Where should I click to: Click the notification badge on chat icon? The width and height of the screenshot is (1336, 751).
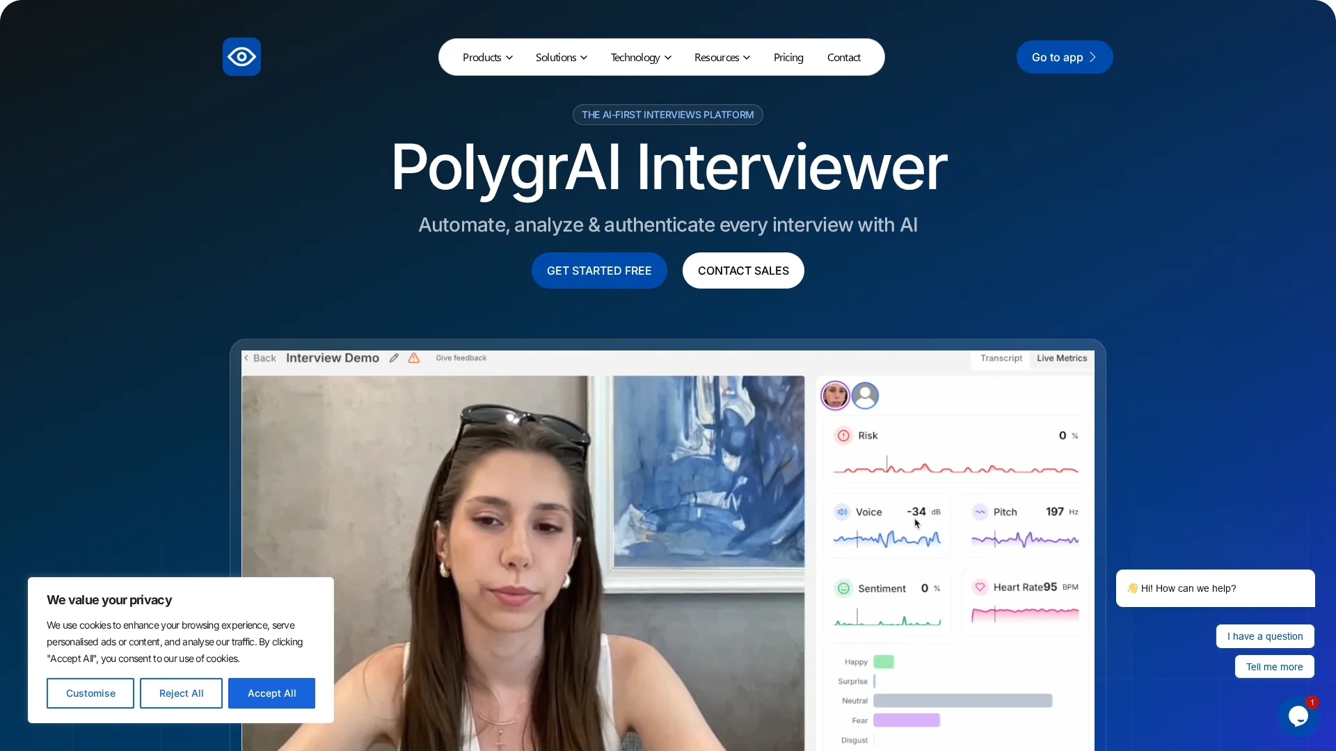(1312, 702)
